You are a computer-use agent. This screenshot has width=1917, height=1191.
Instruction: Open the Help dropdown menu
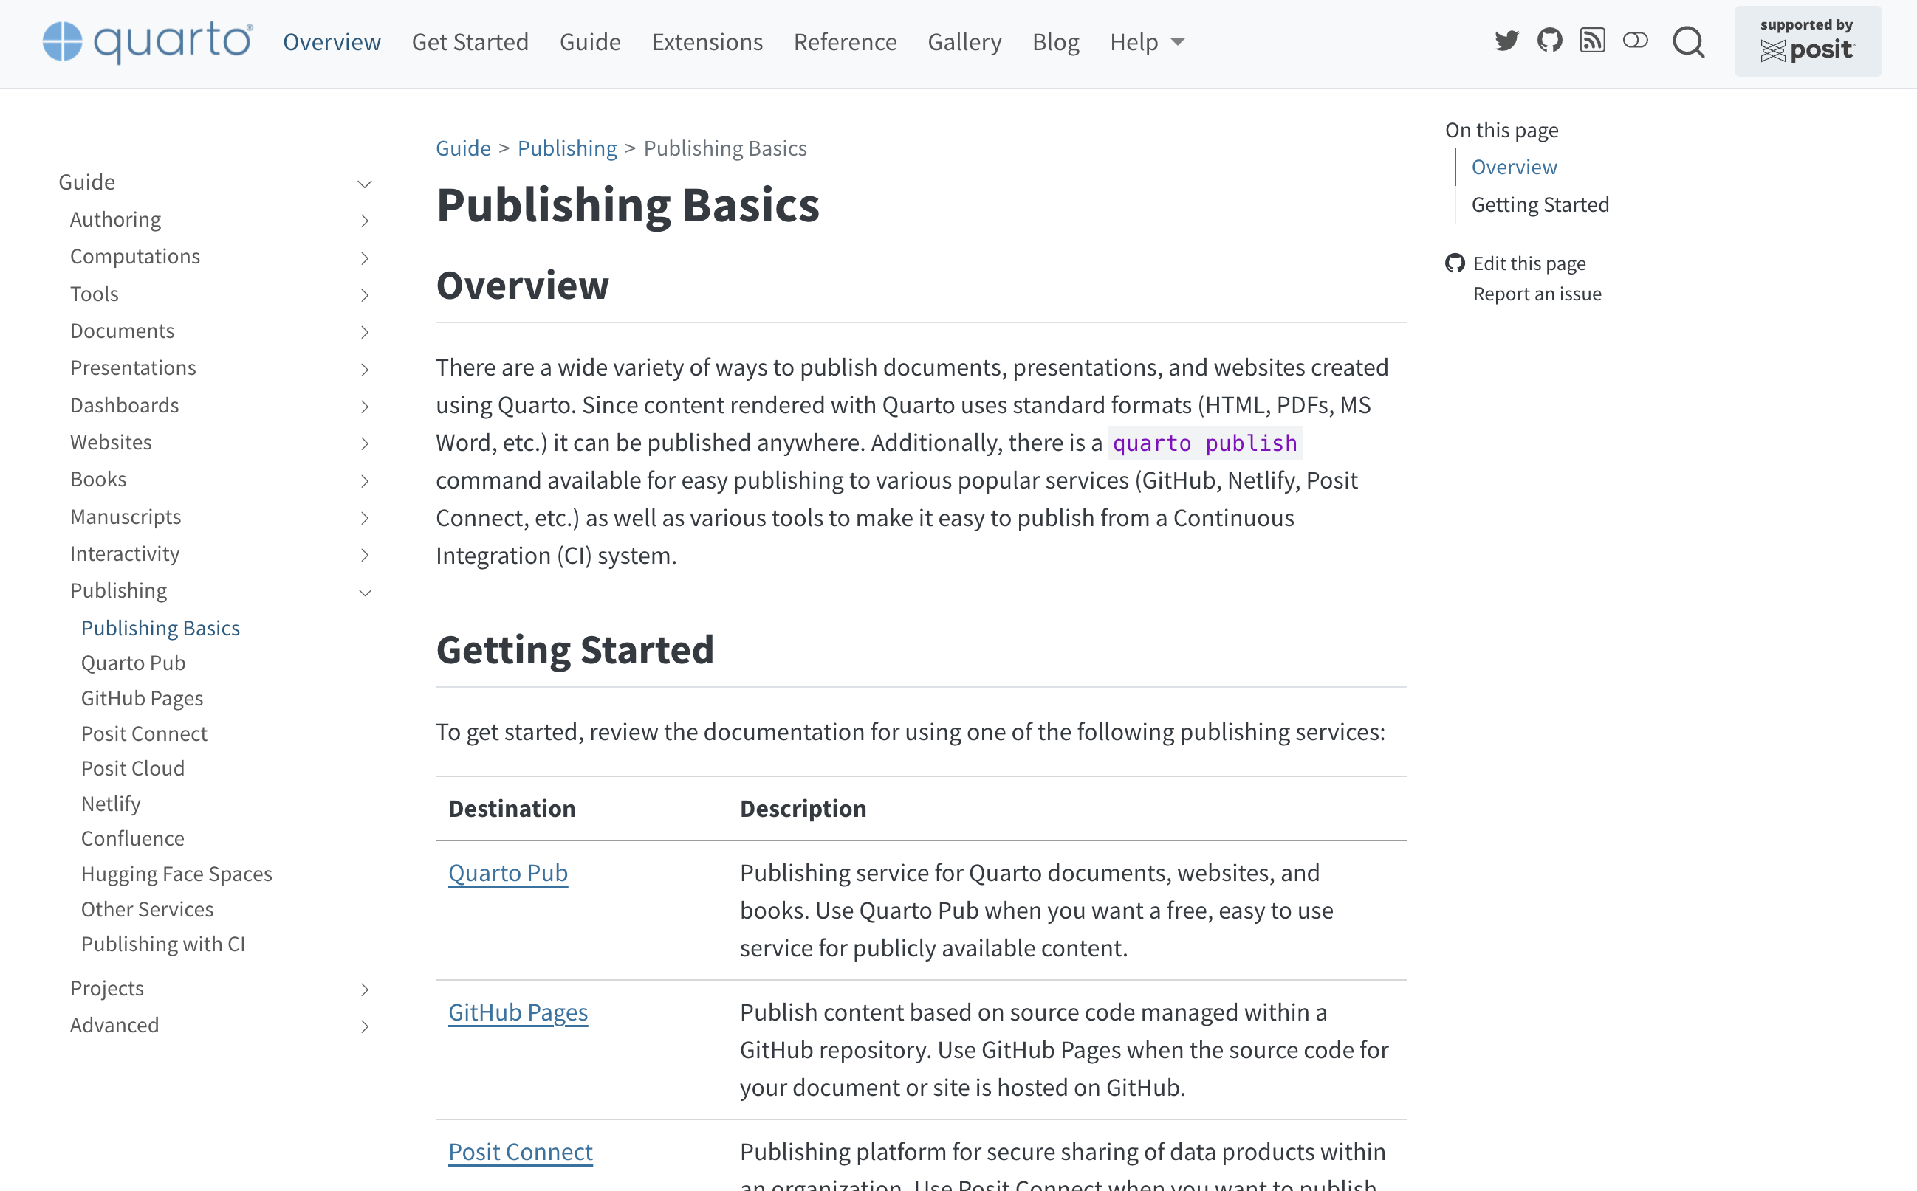click(1147, 42)
